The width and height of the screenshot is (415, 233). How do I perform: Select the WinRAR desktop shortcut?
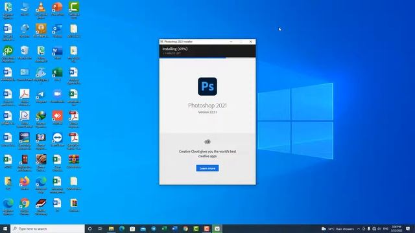[x=74, y=161]
